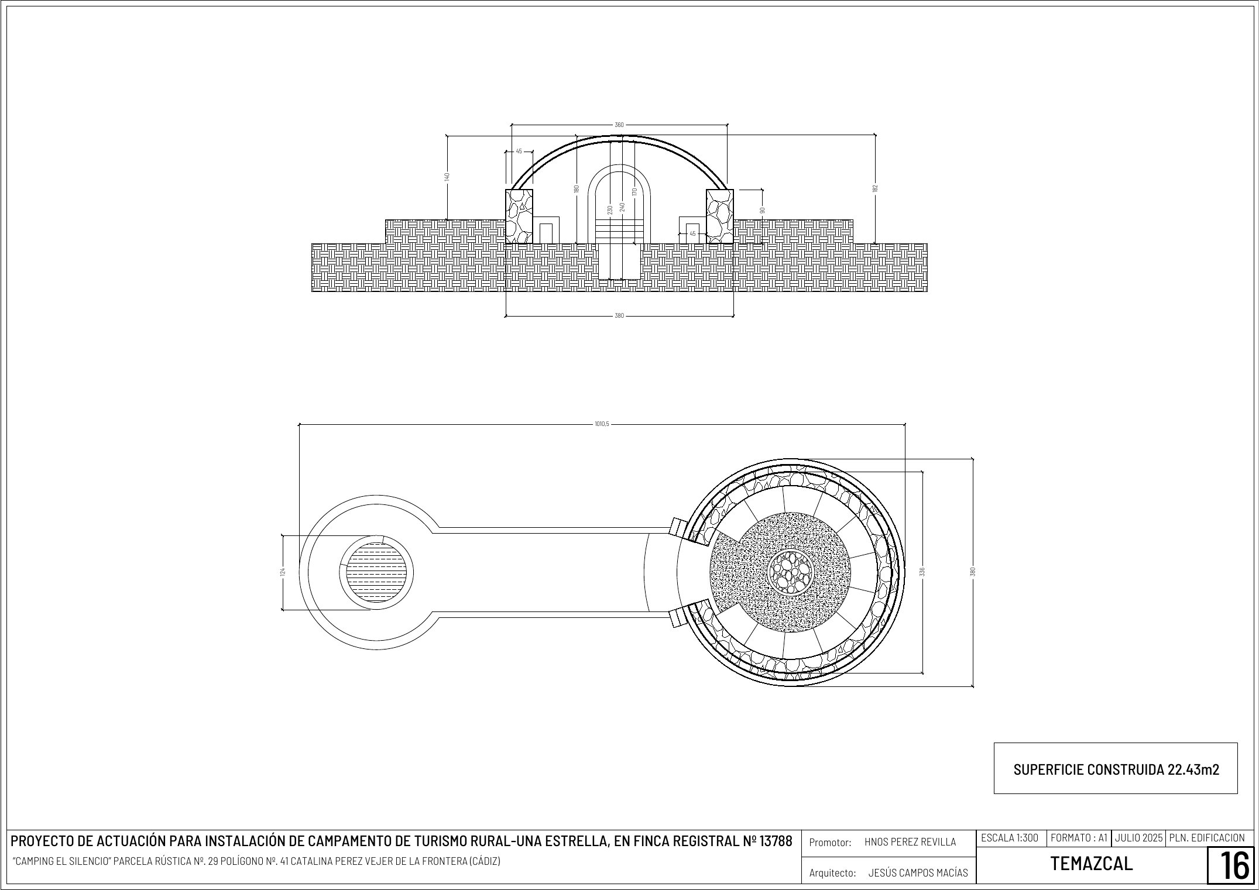Select the 'JESÚS CAMPOS MACÍAS' architect name
1259x890 pixels.
(x=918, y=872)
